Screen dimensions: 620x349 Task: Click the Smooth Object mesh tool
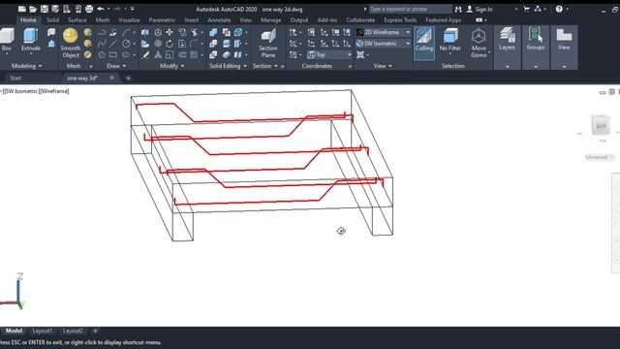point(71,43)
